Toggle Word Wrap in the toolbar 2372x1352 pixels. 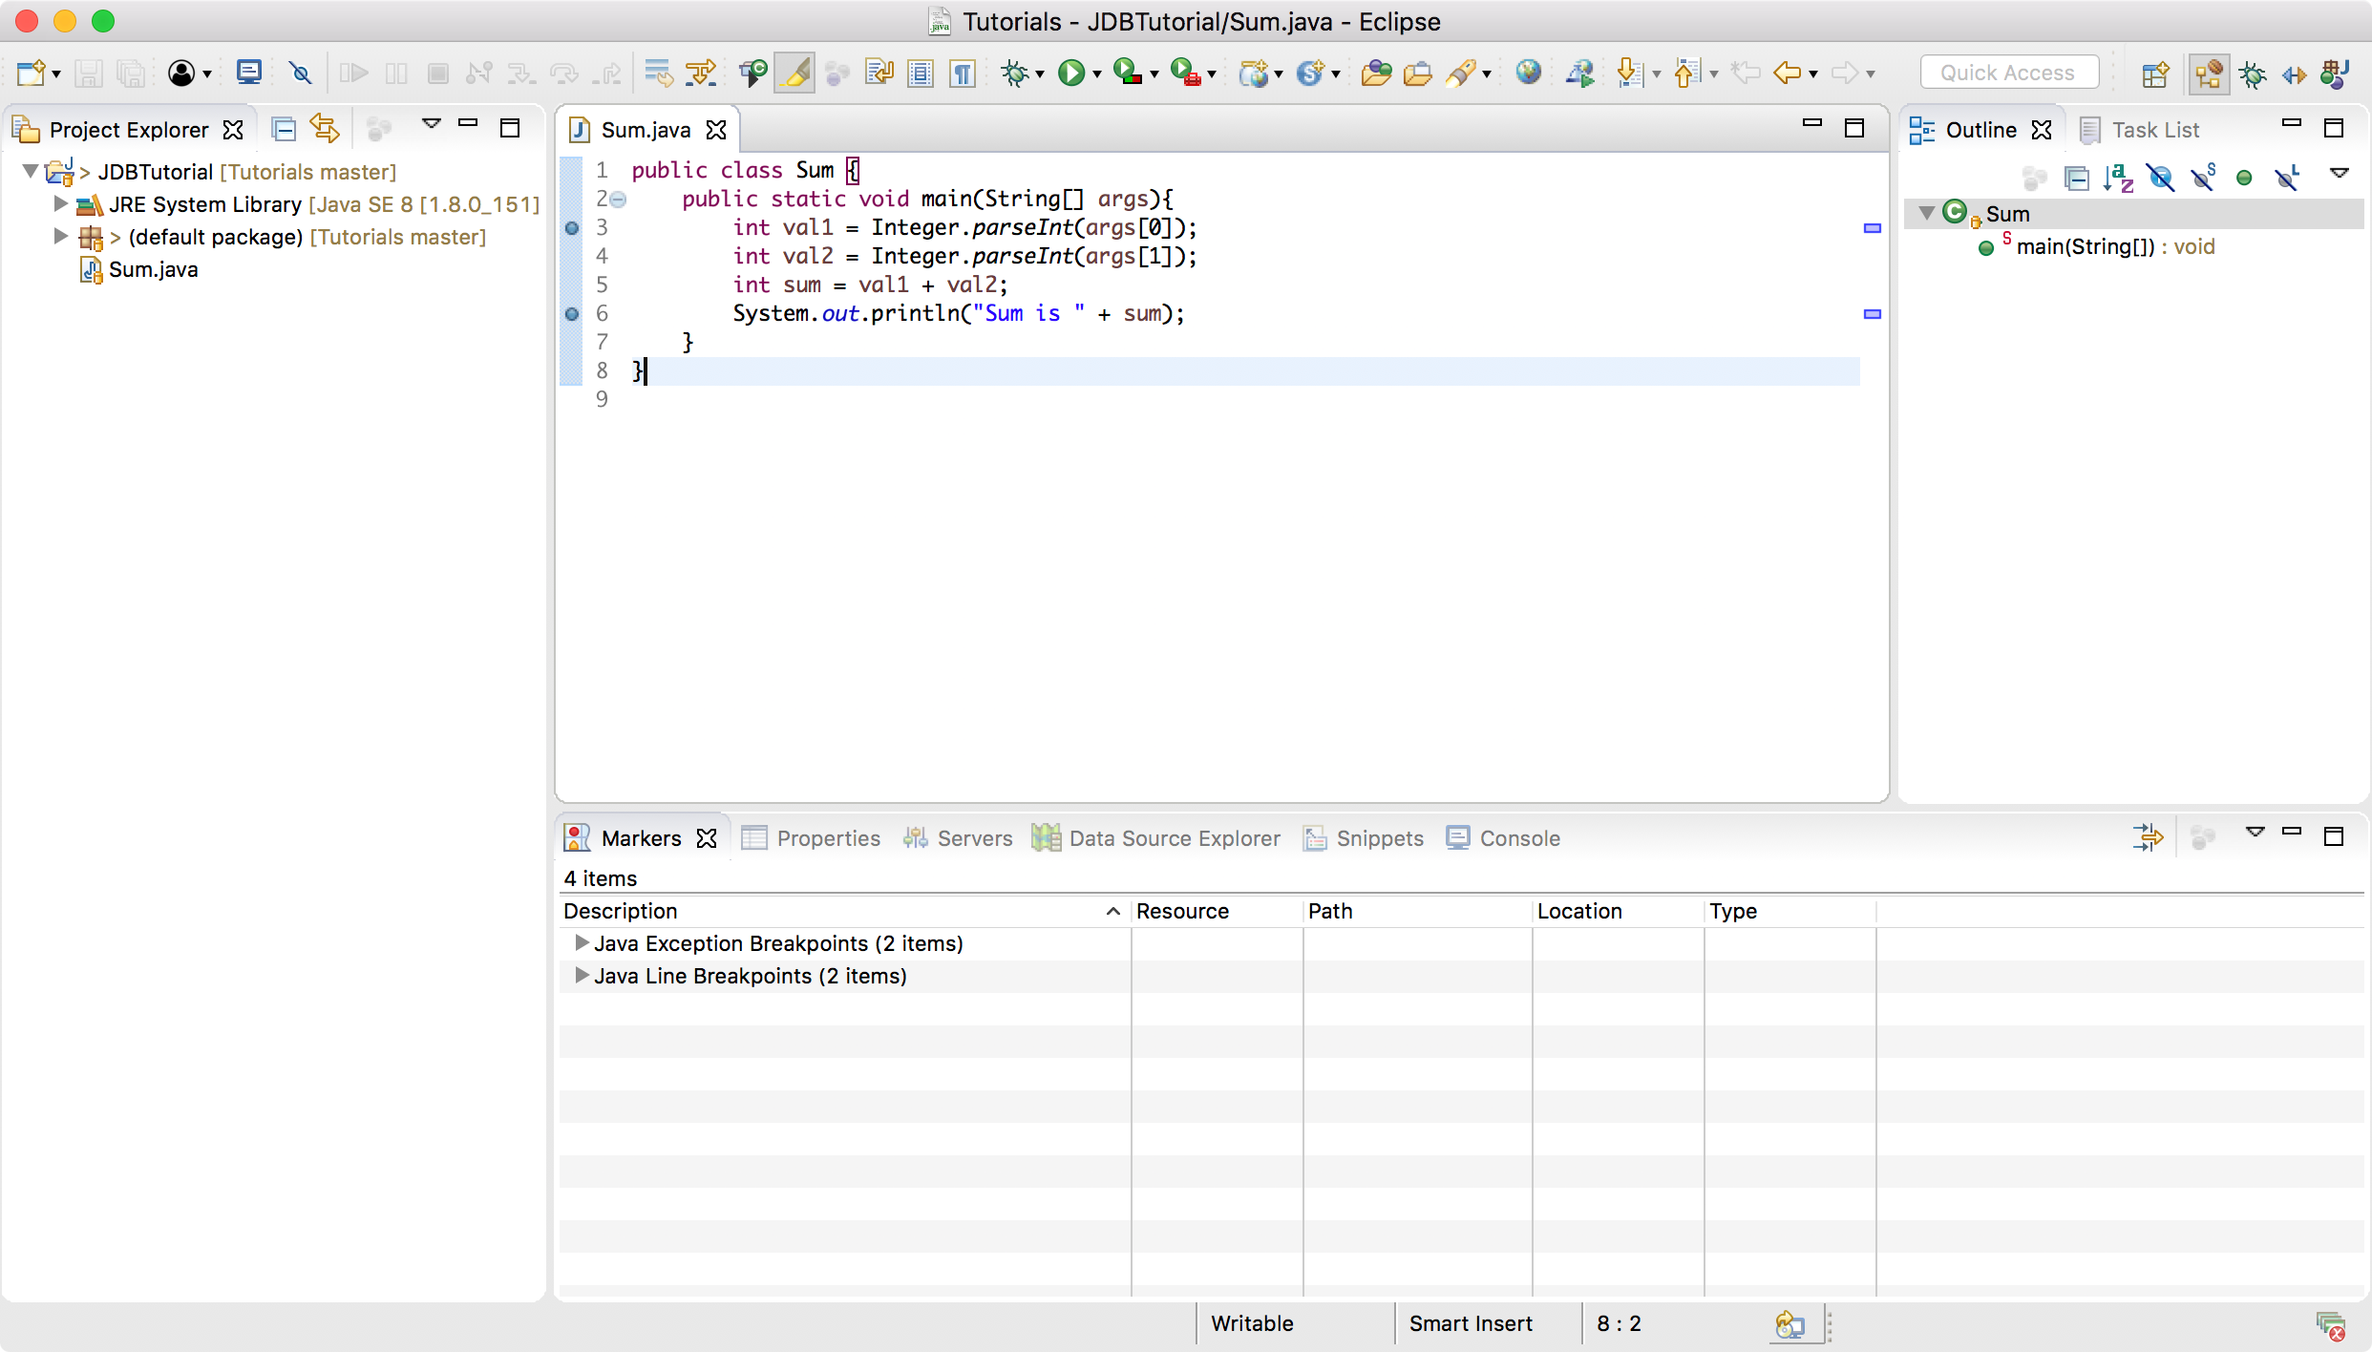(x=879, y=74)
